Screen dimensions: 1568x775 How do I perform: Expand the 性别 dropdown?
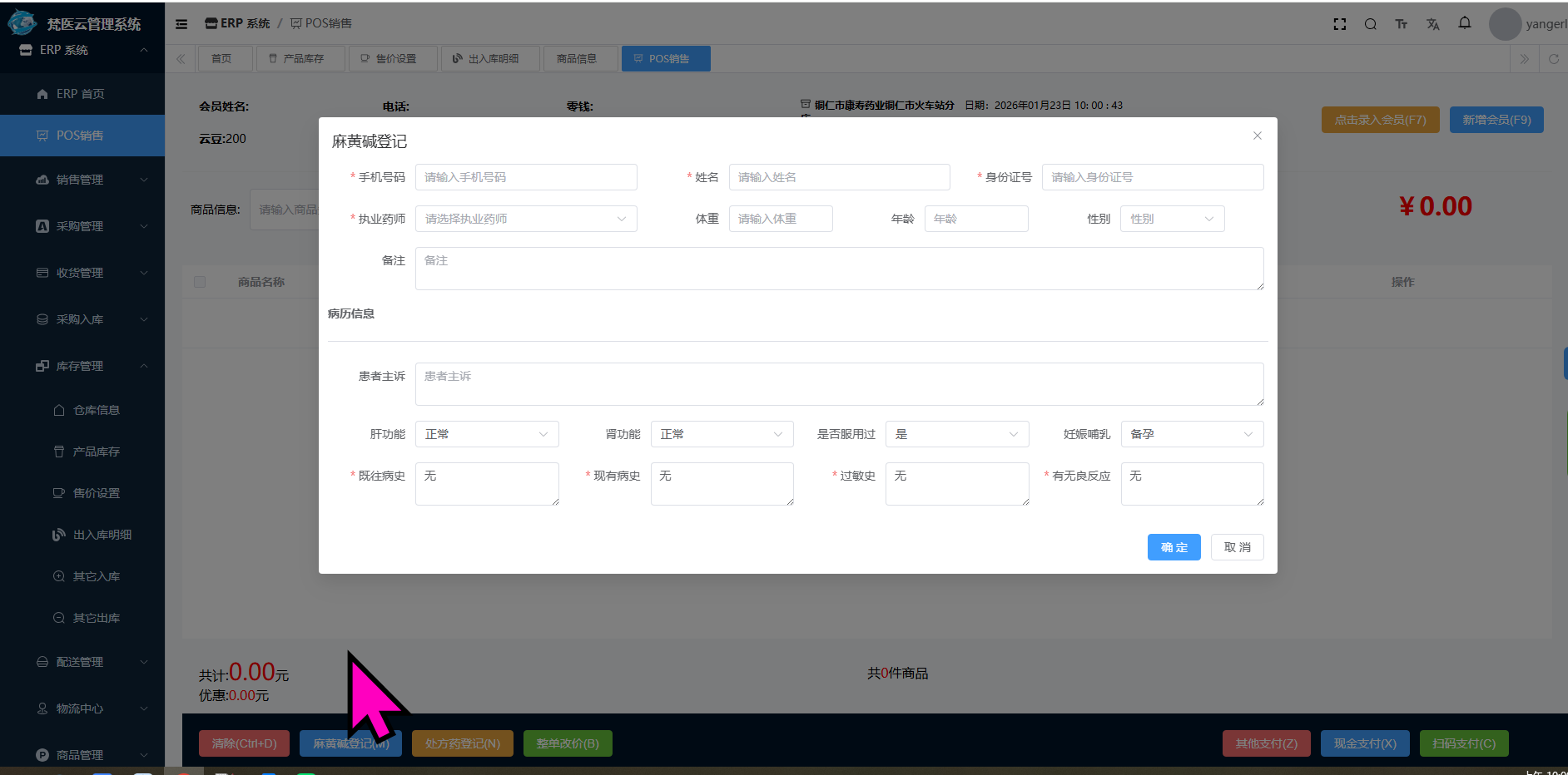click(x=1172, y=219)
